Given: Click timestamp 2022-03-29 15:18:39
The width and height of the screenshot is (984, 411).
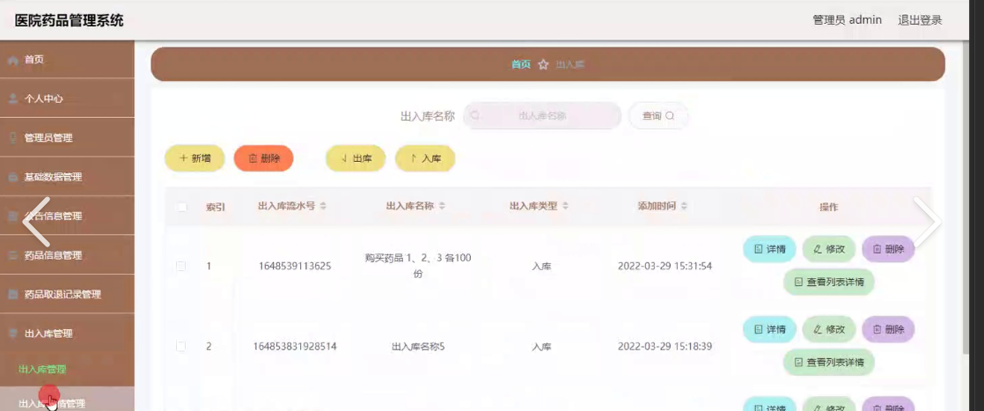Looking at the screenshot, I should pos(665,347).
